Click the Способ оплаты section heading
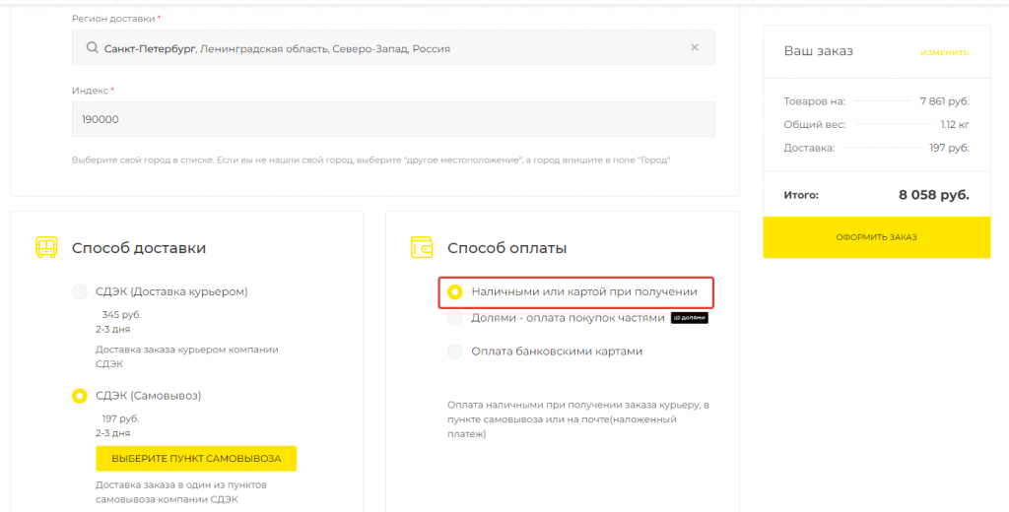The height and width of the screenshot is (512, 1009). (x=506, y=248)
